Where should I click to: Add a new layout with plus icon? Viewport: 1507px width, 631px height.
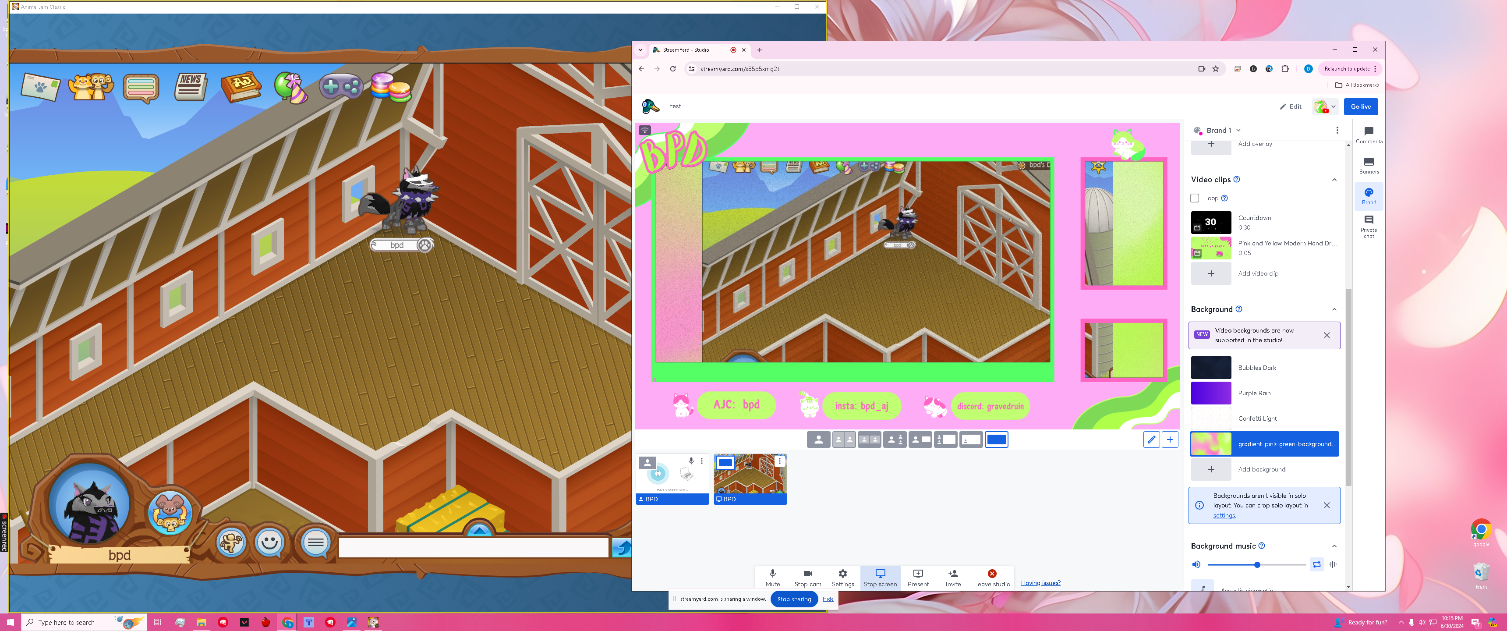1170,440
